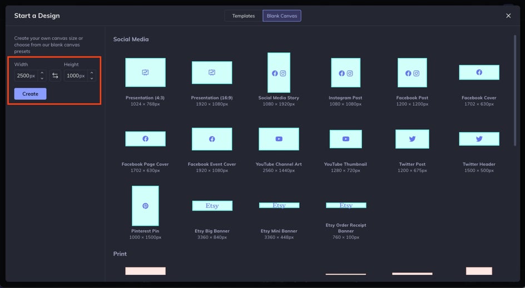Increase the height value with up arrow
The height and width of the screenshot is (288, 525).
(x=91, y=73)
